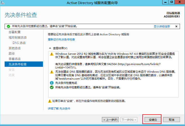Select highlighted 先决条件检查 step

click(24, 64)
